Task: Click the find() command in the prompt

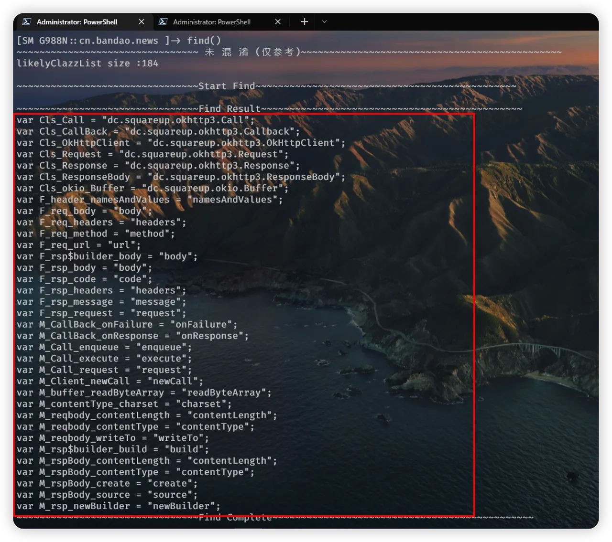Action: [x=204, y=41]
